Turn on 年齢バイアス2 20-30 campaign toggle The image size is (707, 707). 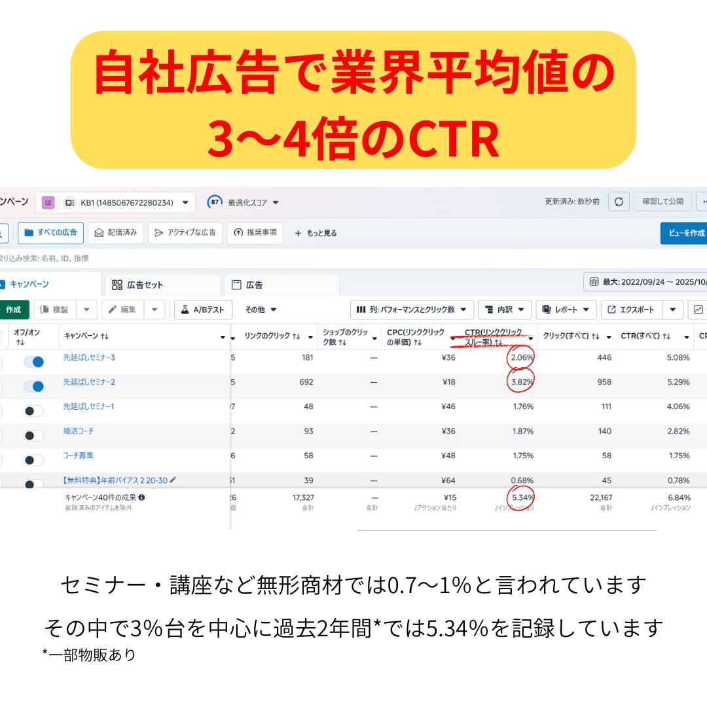(x=34, y=483)
